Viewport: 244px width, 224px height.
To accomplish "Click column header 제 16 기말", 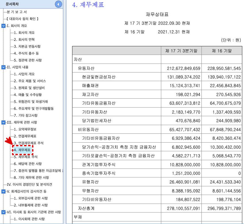I will [222, 51].
